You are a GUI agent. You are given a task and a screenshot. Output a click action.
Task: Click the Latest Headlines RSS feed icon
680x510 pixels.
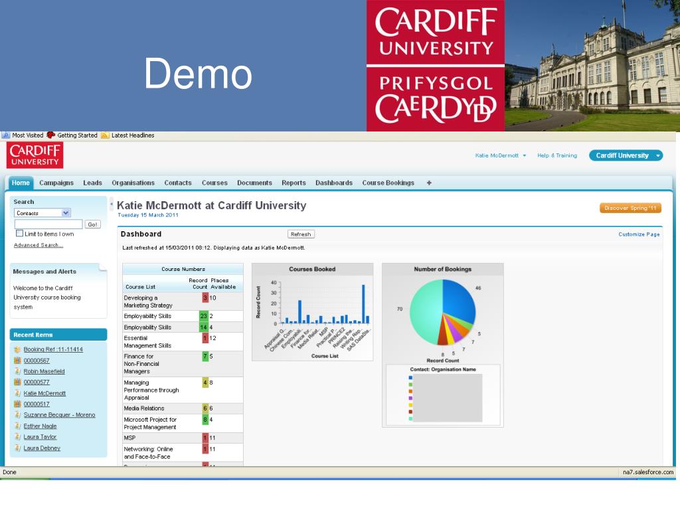click(x=105, y=135)
